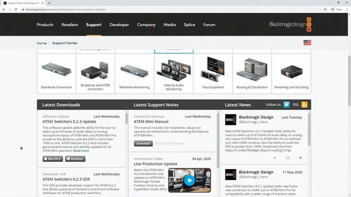
Task: Download ATEM 8.2.3 Update for Mac OS X
Action: 53,159
